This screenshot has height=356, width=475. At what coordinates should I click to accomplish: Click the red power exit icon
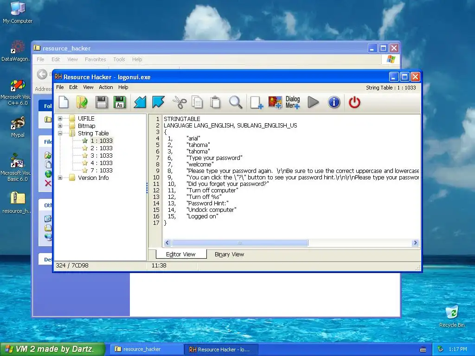click(354, 102)
